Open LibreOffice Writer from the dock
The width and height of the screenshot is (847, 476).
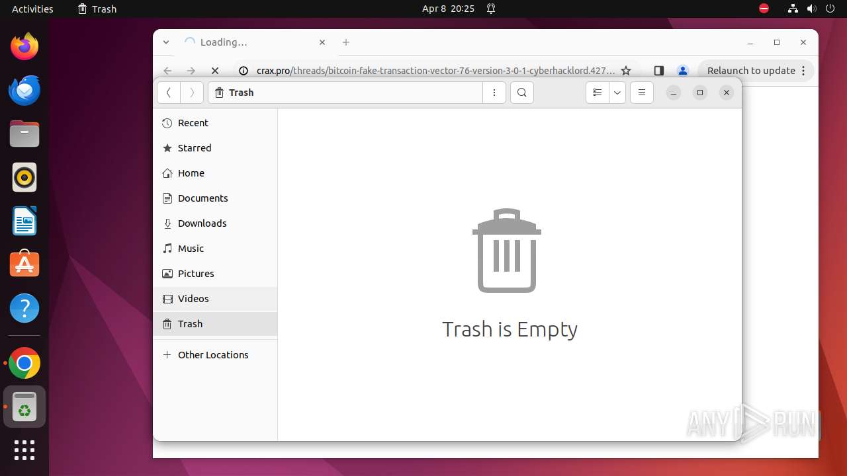pyautogui.click(x=24, y=221)
